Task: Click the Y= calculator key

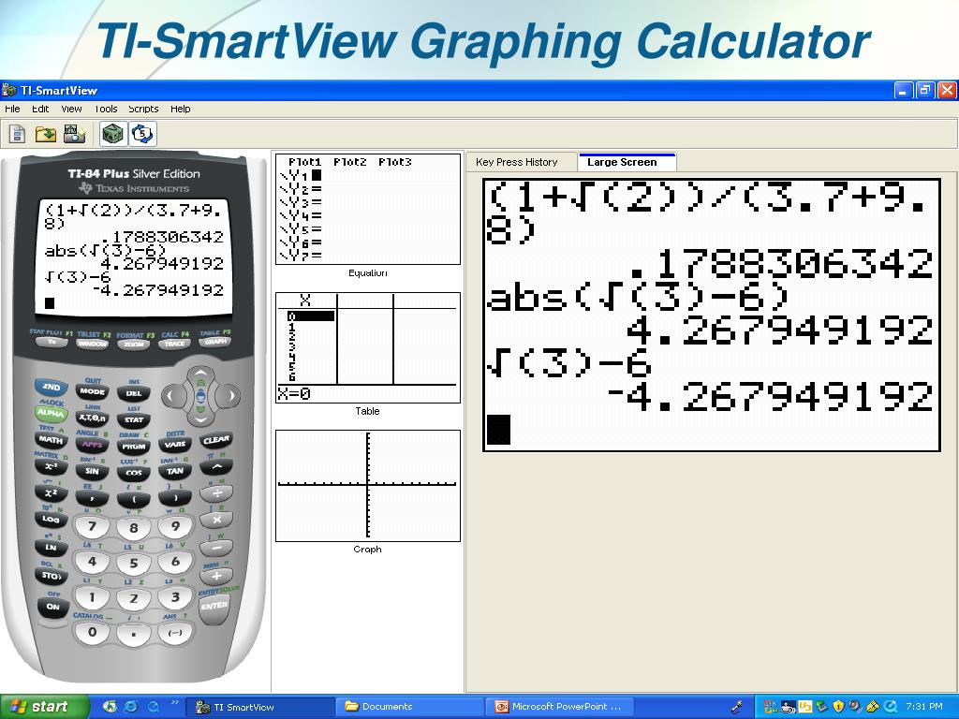Action: coord(52,343)
